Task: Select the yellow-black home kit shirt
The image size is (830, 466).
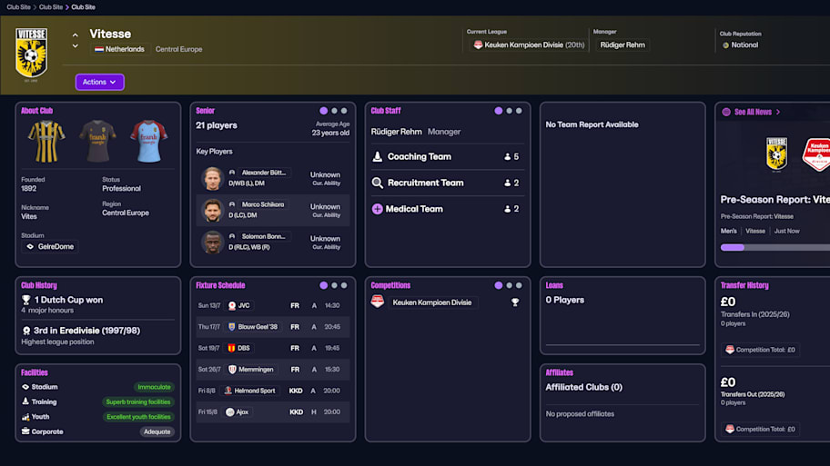Action: 46,141
